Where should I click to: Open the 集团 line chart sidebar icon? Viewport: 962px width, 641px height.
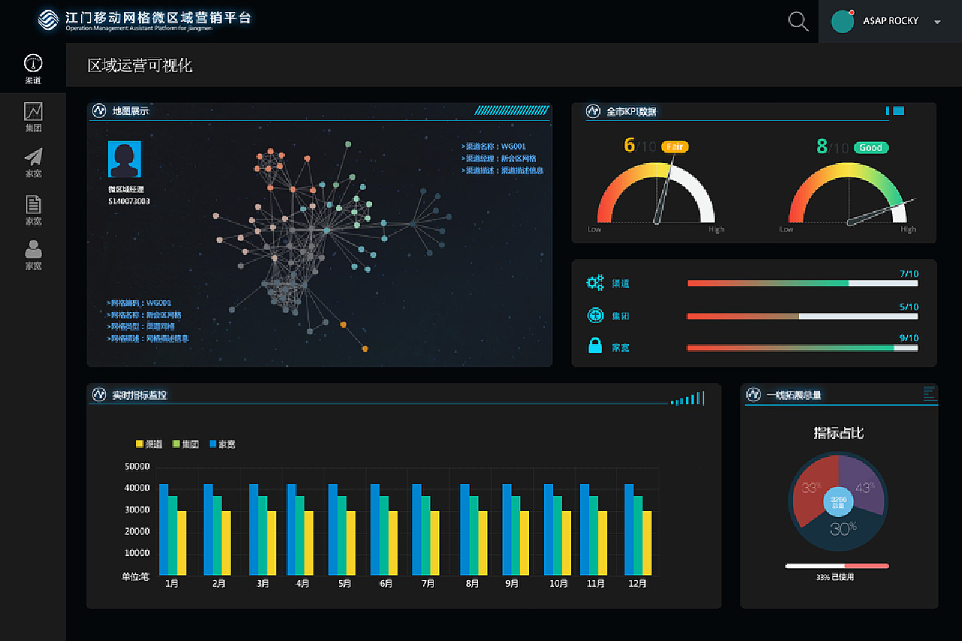coord(33,112)
